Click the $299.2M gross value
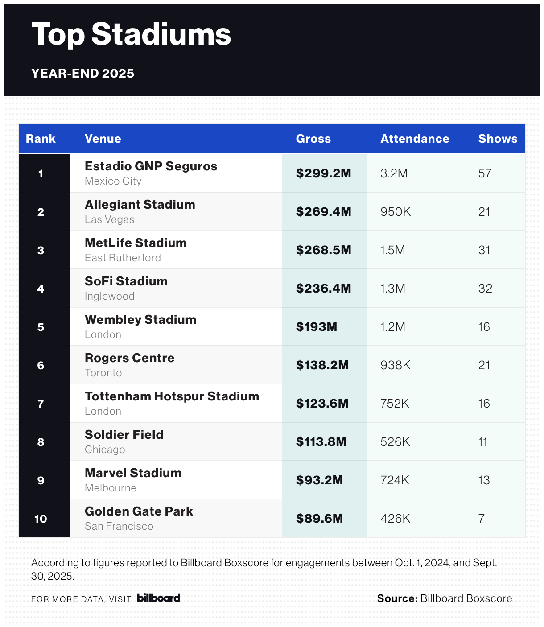The width and height of the screenshot is (544, 627). click(323, 173)
